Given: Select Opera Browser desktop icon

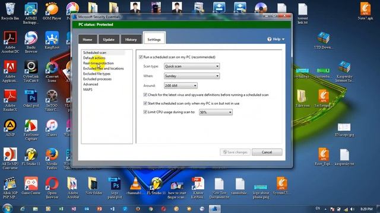Looking at the screenshot, I should (52, 188).
